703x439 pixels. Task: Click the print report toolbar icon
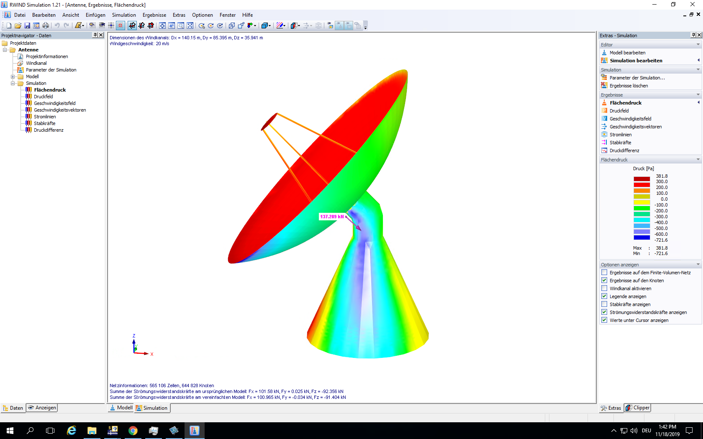(36, 26)
